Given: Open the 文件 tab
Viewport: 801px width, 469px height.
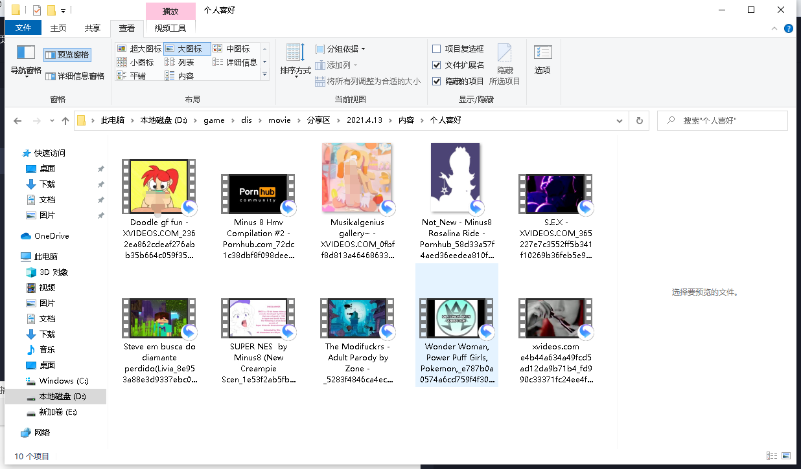Looking at the screenshot, I should [x=23, y=28].
